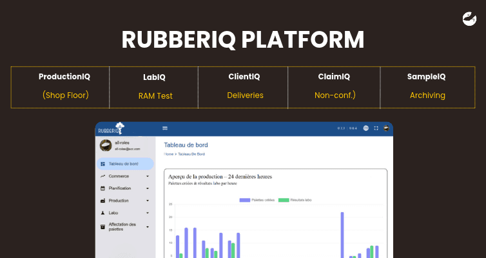This screenshot has height=258, width=486.
Task: Expand the Labo submenu arrow
Action: 148,213
